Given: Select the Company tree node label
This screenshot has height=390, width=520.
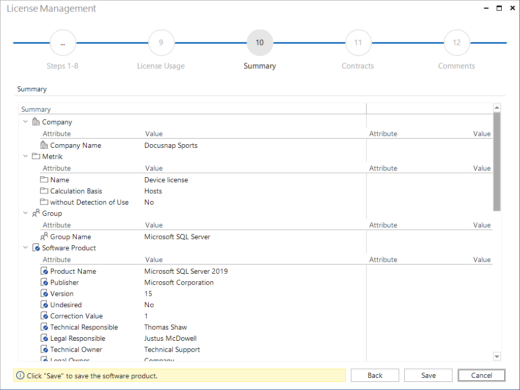Looking at the screenshot, I should tap(57, 122).
